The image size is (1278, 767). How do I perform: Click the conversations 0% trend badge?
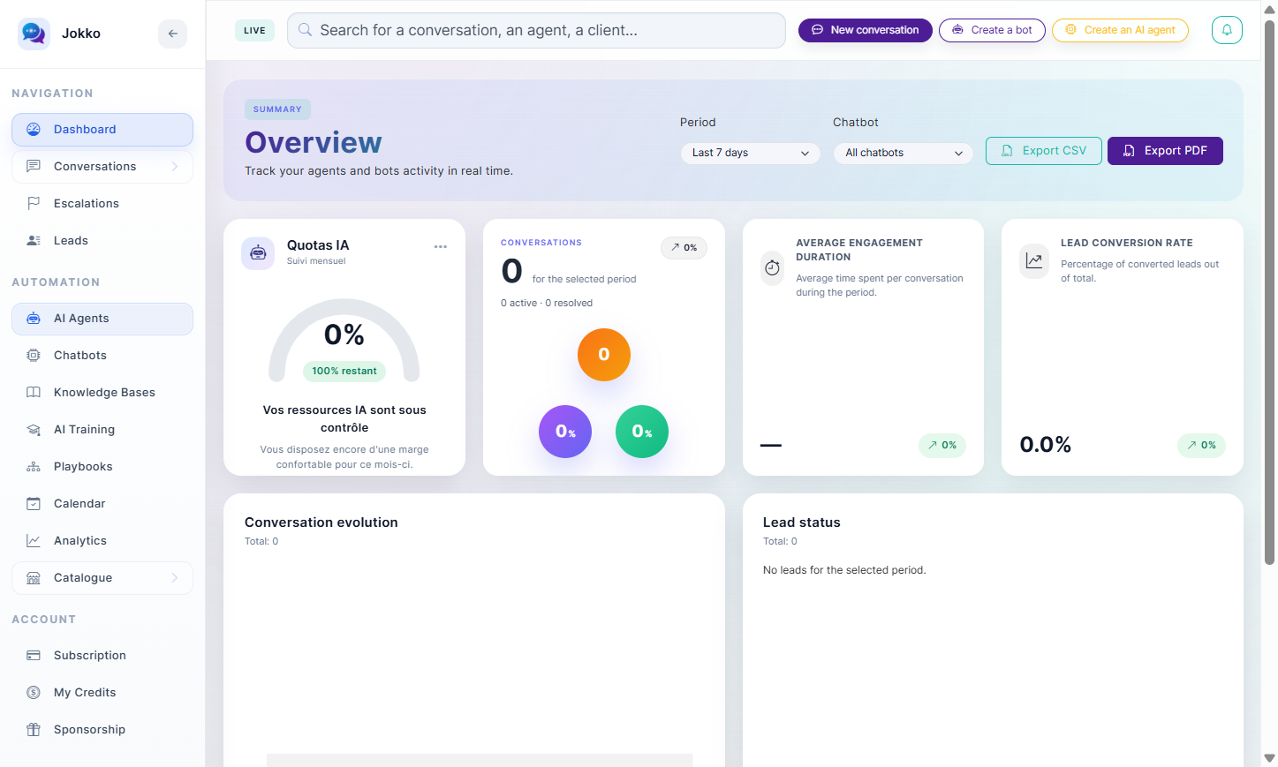[x=684, y=247]
